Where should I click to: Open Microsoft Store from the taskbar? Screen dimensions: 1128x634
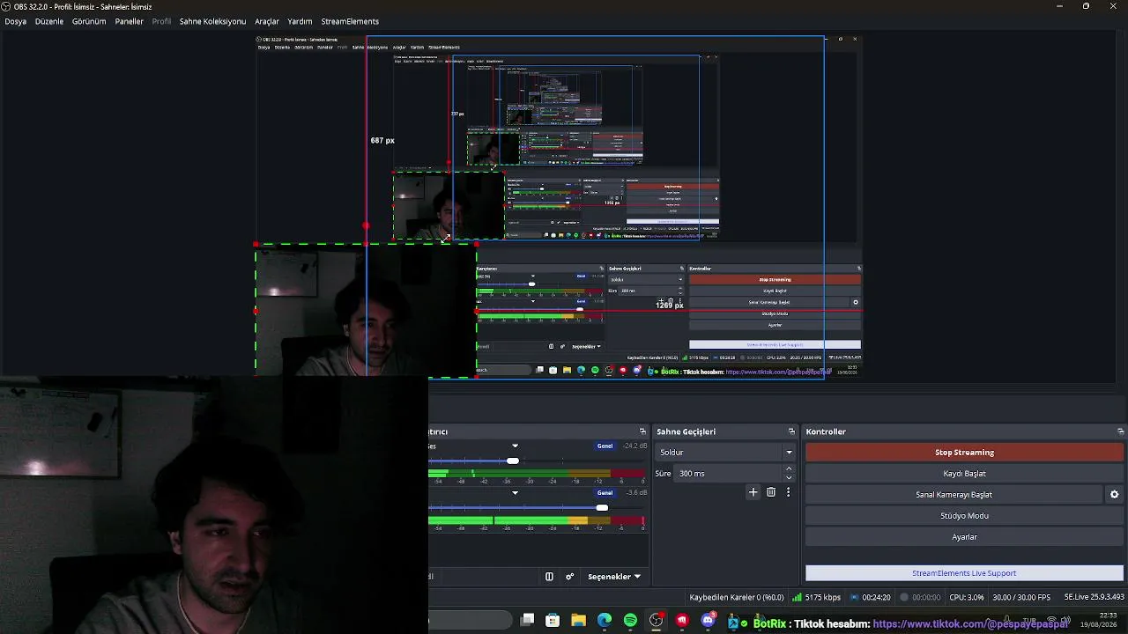tap(553, 620)
